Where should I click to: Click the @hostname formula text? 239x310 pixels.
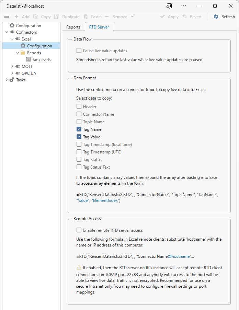click(x=179, y=256)
